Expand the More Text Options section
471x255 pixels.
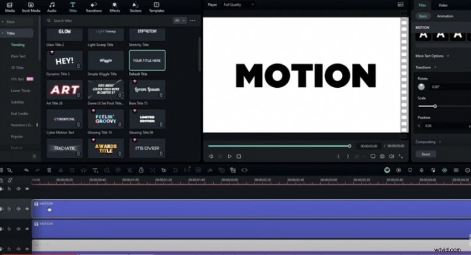click(432, 56)
